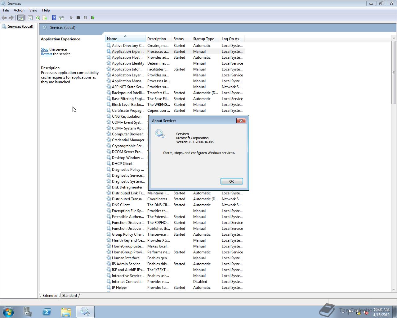Open the Action menu
This screenshot has height=318, width=397.
click(19, 10)
